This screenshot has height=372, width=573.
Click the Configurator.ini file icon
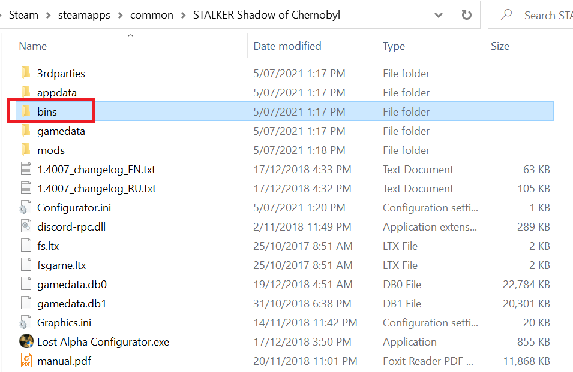pos(26,208)
